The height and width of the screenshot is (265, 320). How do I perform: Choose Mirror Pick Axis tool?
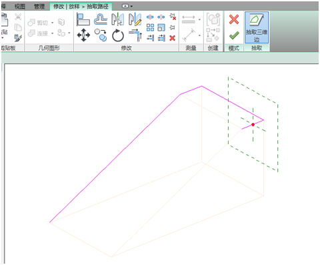[118, 19]
